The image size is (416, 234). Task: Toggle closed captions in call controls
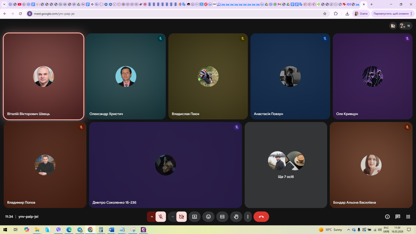click(222, 217)
